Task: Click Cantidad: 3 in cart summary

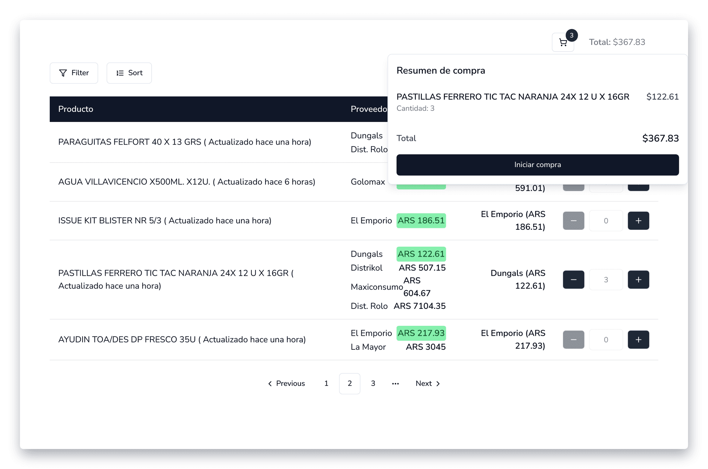Action: (415, 109)
